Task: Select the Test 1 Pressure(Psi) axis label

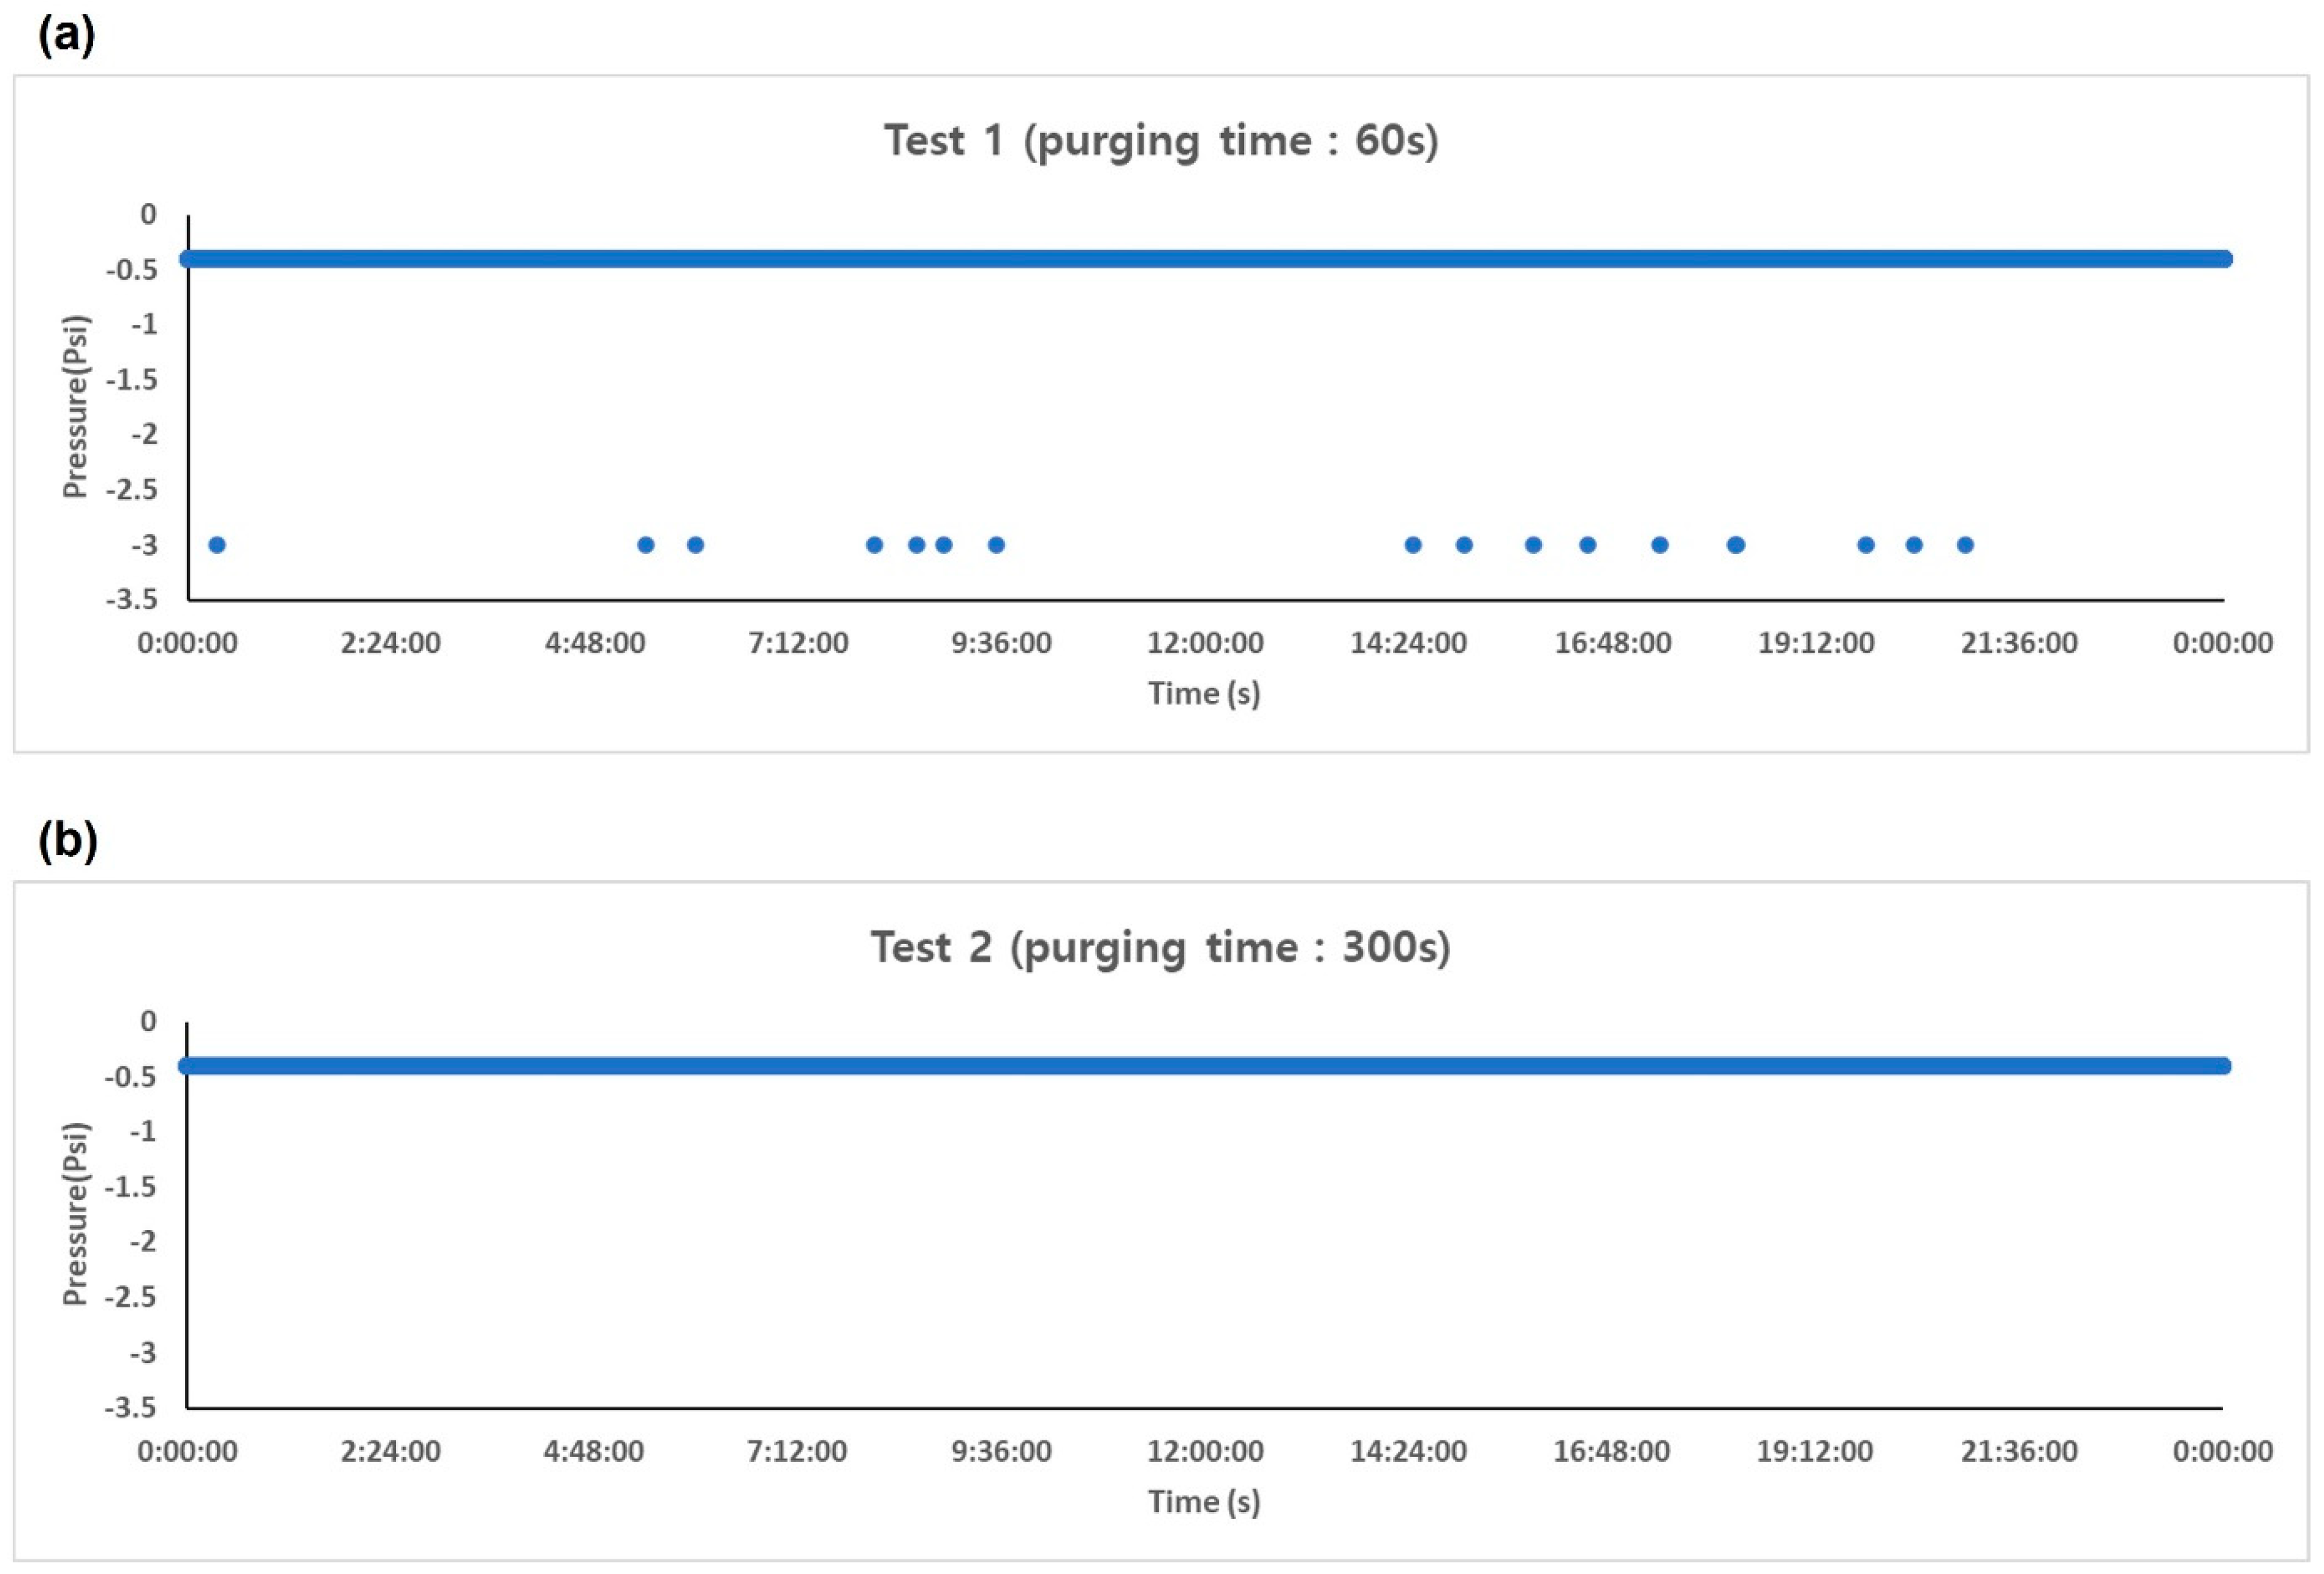Action: pos(76,406)
